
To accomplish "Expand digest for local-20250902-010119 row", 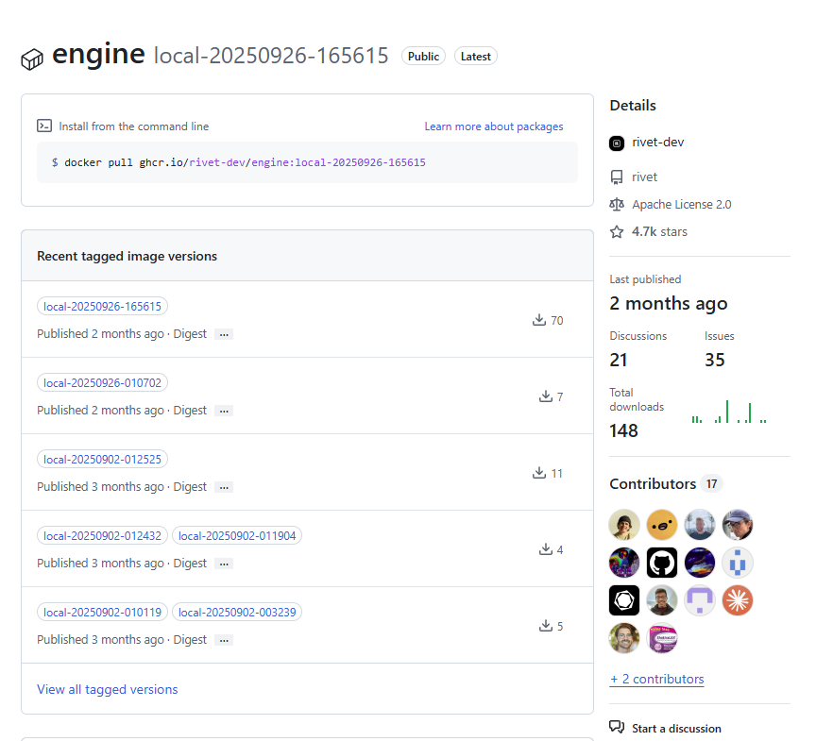I will (x=224, y=640).
